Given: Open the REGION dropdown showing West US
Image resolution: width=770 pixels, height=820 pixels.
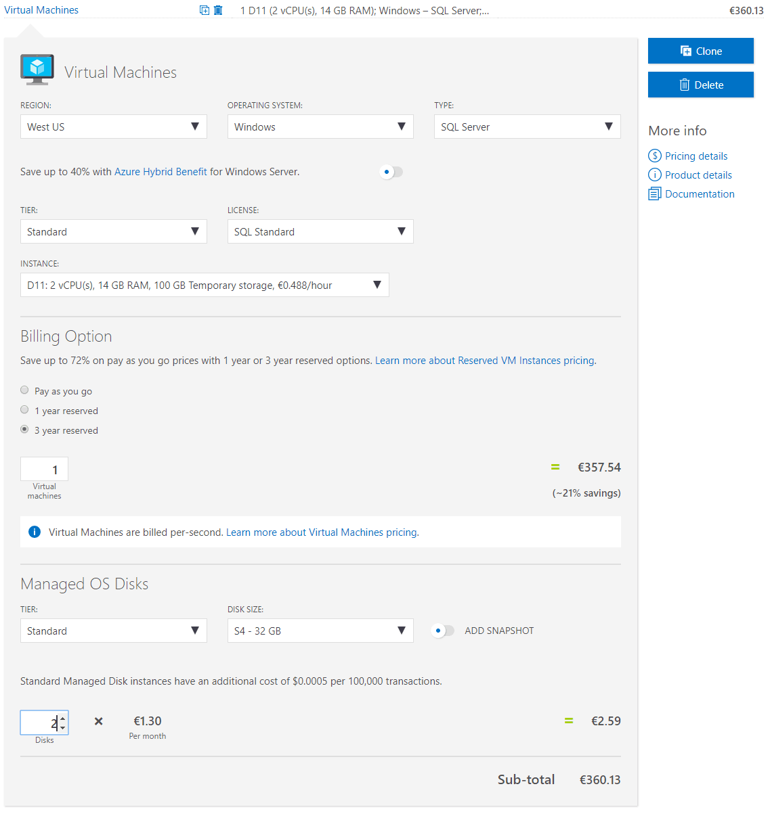Looking at the screenshot, I should pyautogui.click(x=113, y=127).
